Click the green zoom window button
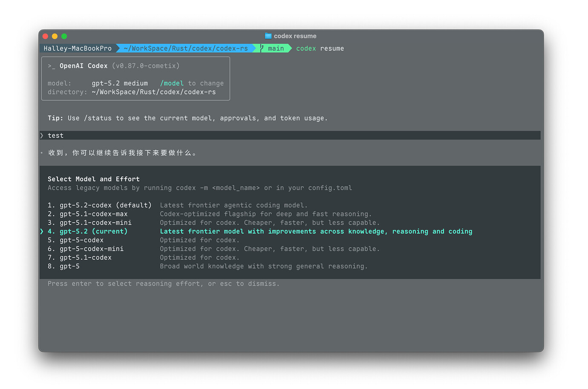The height and width of the screenshot is (389, 588). (x=64, y=36)
